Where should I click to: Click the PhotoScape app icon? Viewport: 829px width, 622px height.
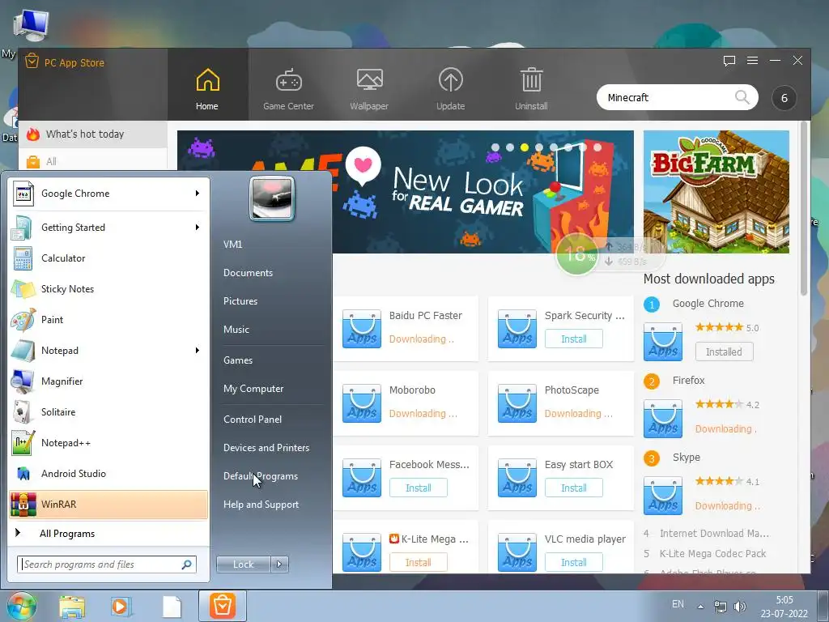(517, 403)
